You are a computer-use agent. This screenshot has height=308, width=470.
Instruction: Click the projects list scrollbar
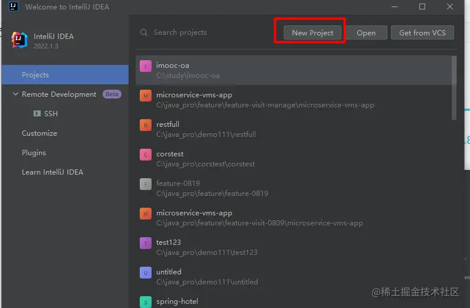click(x=454, y=88)
